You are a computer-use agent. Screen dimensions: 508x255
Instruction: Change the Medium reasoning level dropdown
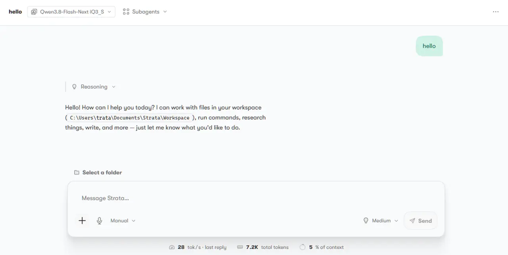point(381,221)
